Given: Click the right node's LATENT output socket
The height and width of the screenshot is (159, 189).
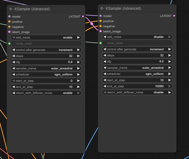Looking at the screenshot, I should pyautogui.click(x=174, y=16).
